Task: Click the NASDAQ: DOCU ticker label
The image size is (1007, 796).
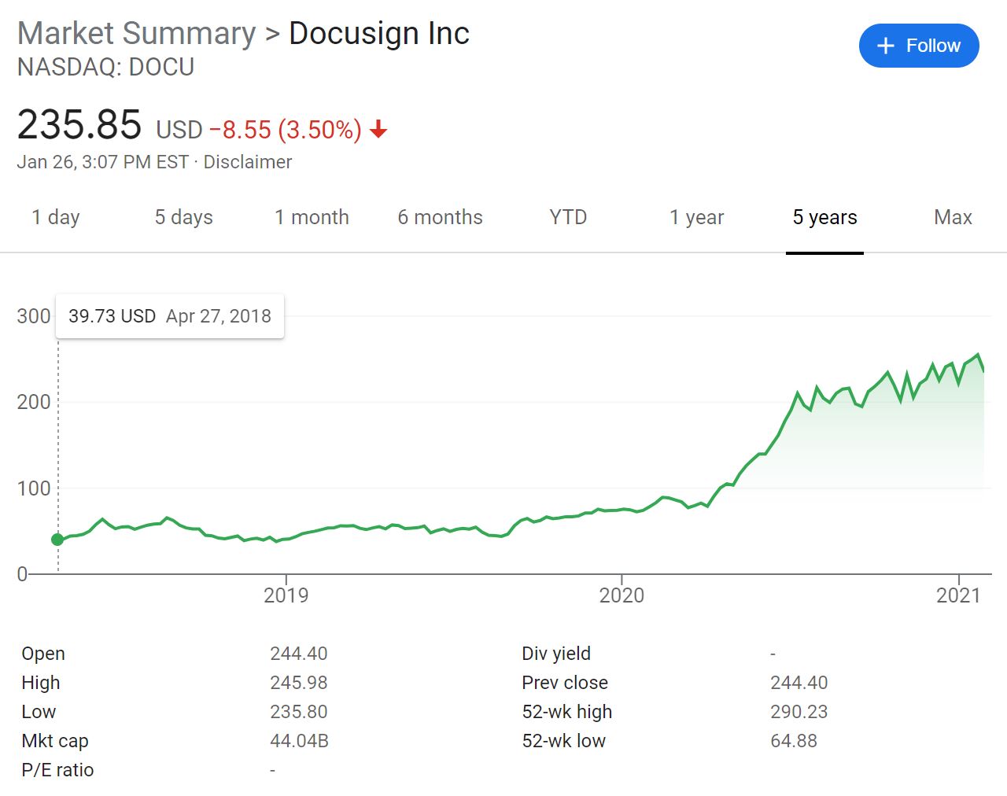Action: pyautogui.click(x=105, y=68)
